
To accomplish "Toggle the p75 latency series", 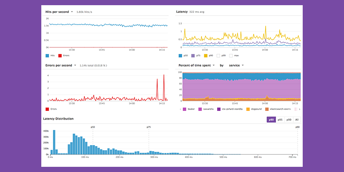I will [193, 56].
